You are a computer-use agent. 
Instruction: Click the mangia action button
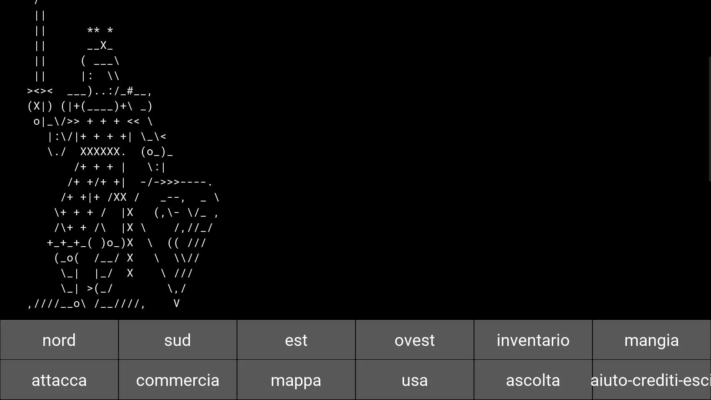651,340
